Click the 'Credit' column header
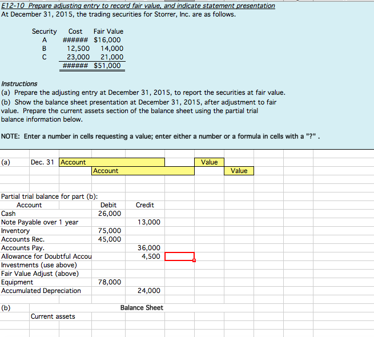The image size is (374, 337). tap(145, 205)
